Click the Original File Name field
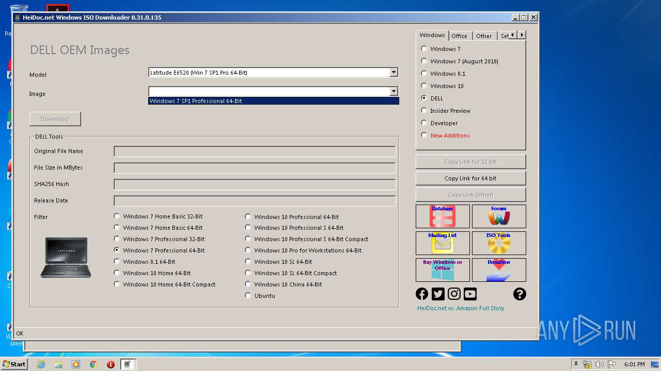The height and width of the screenshot is (371, 661). coord(255,151)
